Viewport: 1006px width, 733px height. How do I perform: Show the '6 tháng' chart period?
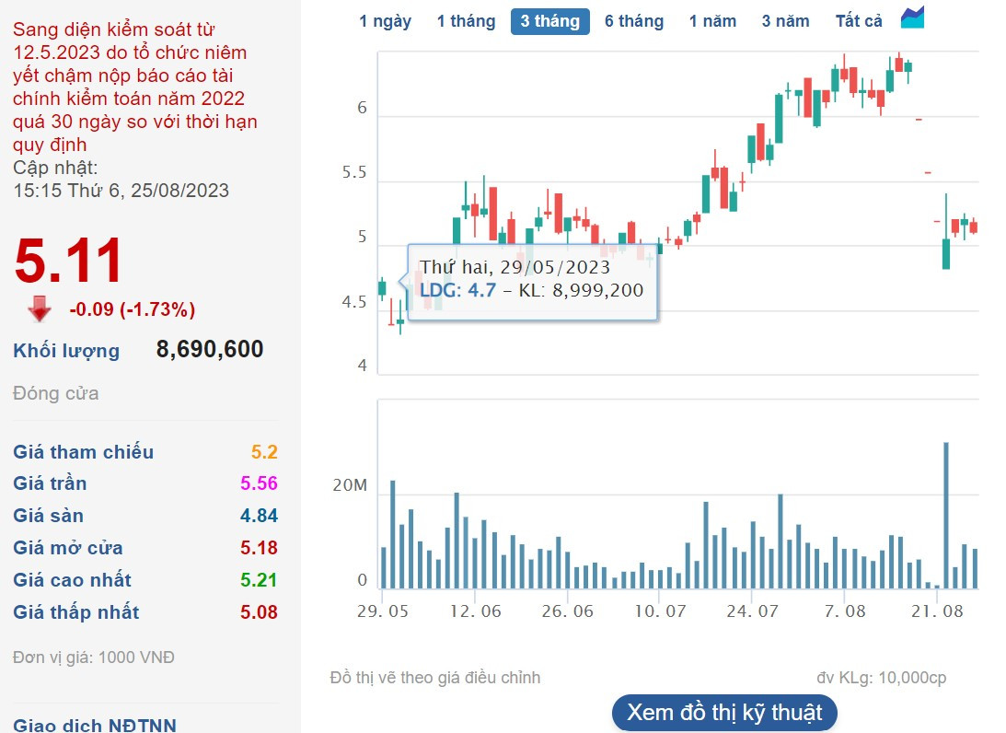(x=634, y=21)
